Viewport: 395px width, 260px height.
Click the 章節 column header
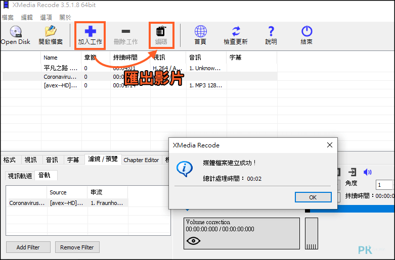96,58
